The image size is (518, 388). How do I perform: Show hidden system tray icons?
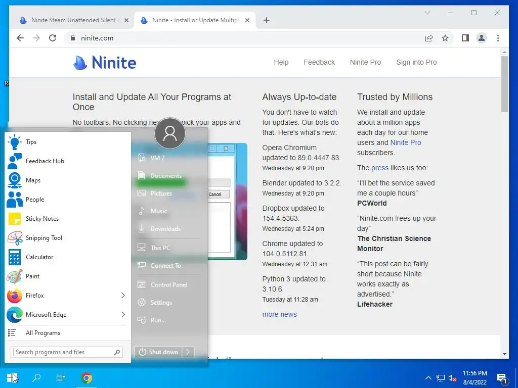point(428,378)
